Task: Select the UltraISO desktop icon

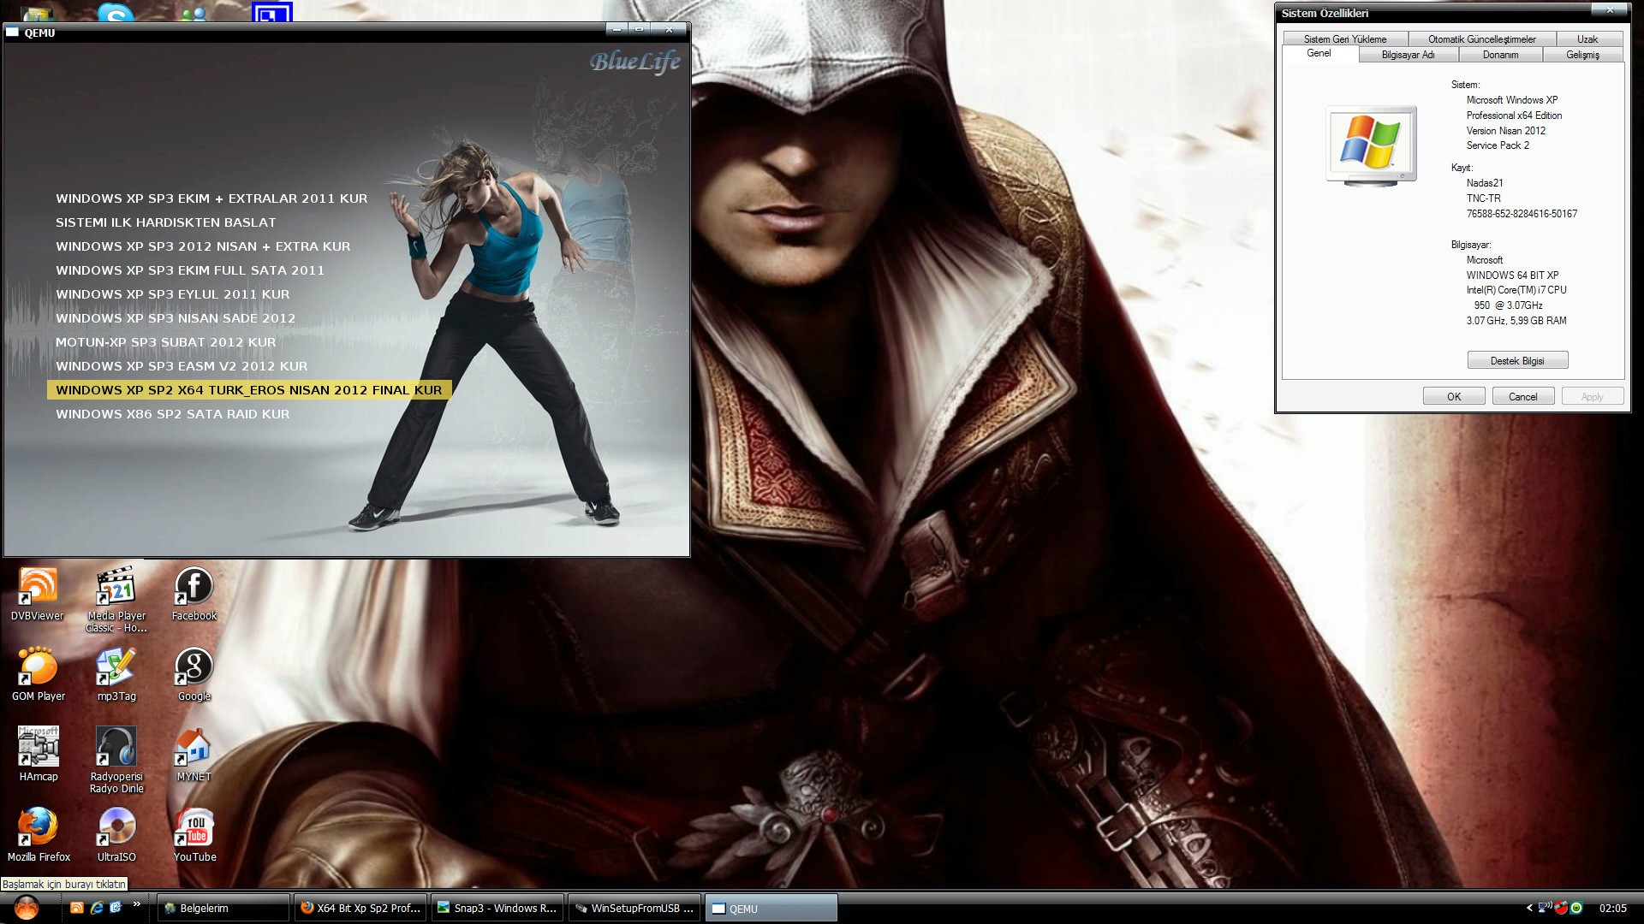Action: click(x=116, y=835)
